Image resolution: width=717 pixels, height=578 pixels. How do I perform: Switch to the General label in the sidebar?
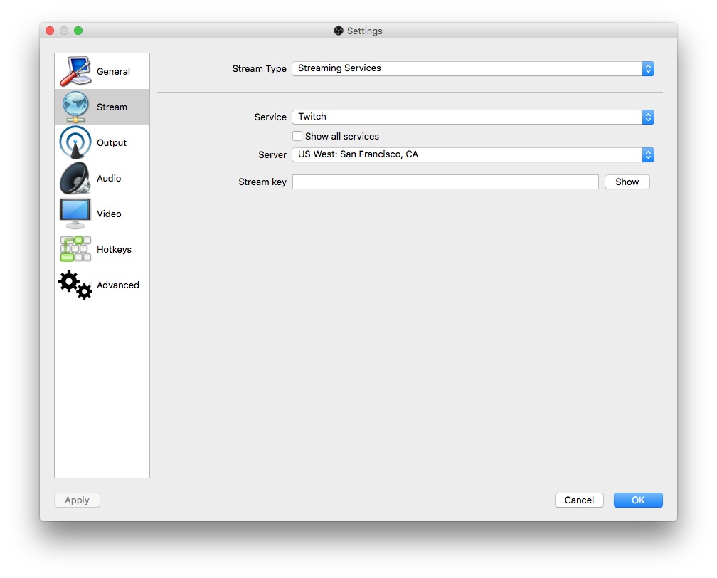113,71
